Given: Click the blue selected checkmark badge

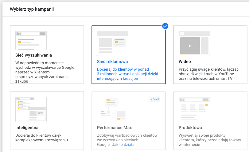Looking at the screenshot, I should click(x=165, y=26).
